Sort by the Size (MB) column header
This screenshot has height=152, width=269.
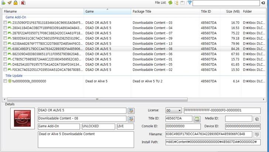231,11
